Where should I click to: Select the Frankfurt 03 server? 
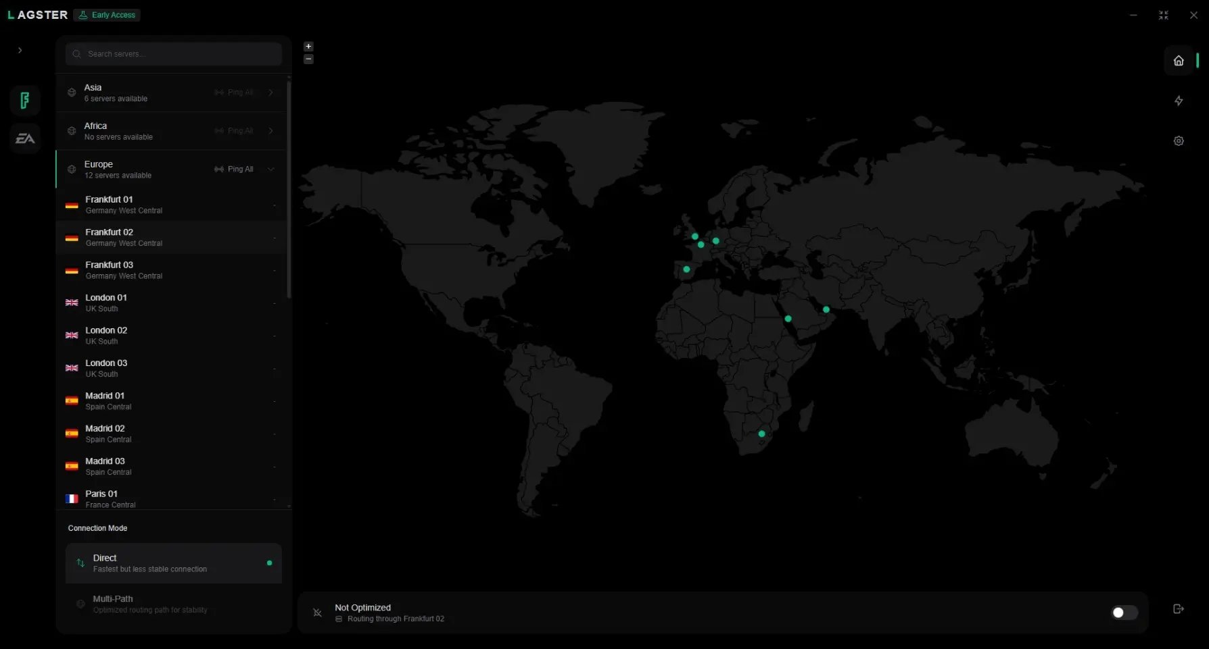[172, 270]
